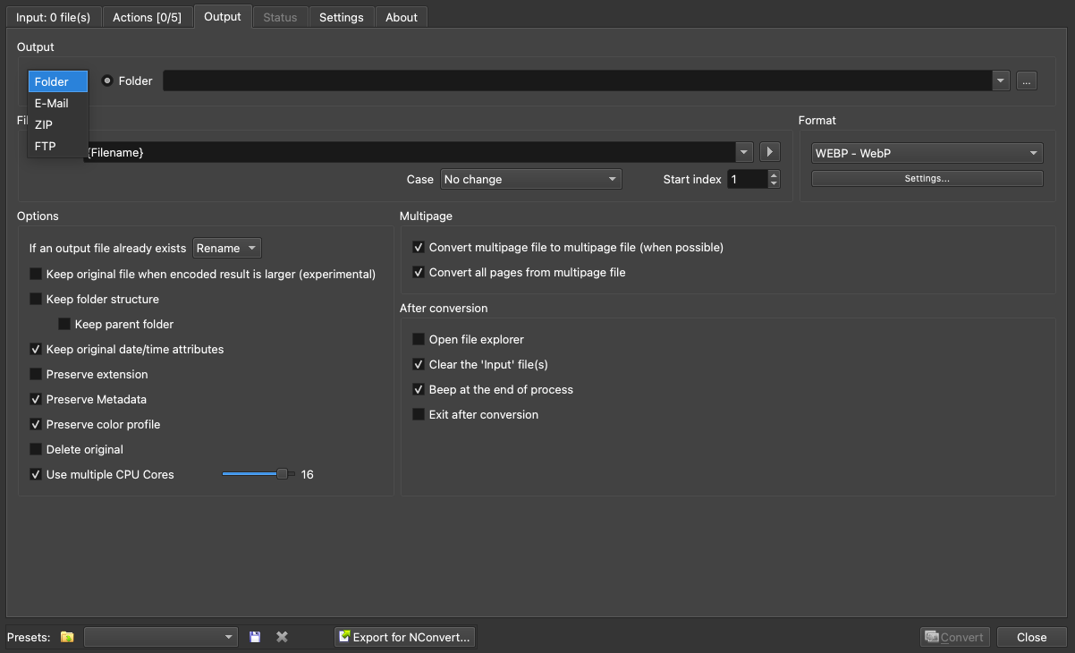Screen dimensions: 1075x653
Task: Open the Case No change dropdown
Action: (530, 179)
